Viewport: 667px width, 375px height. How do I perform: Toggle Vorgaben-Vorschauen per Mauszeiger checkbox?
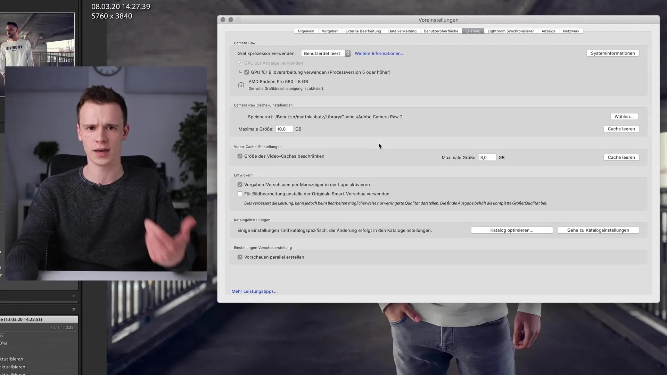(240, 185)
